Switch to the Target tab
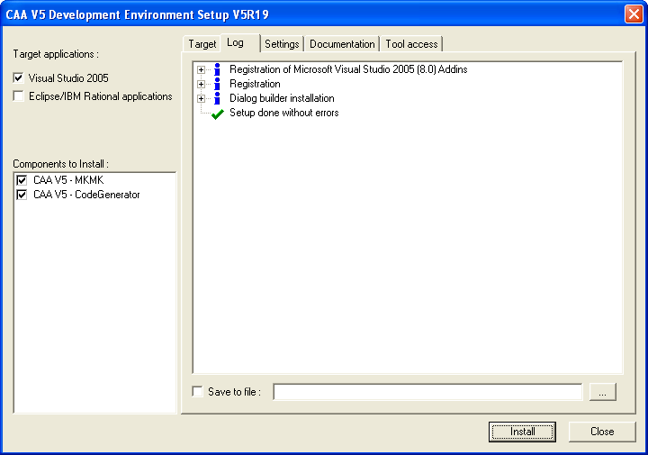The width and height of the screenshot is (648, 455). point(202,44)
